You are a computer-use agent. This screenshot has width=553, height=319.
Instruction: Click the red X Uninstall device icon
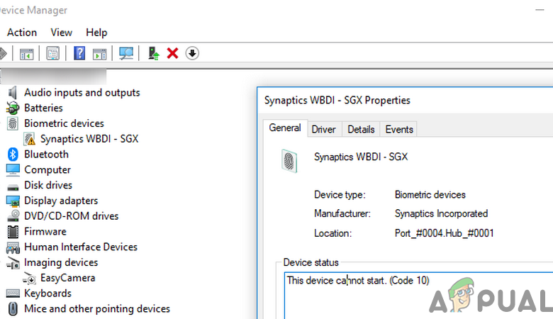(172, 53)
